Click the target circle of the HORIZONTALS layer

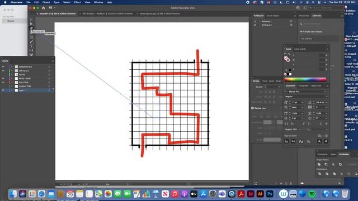(49, 67)
